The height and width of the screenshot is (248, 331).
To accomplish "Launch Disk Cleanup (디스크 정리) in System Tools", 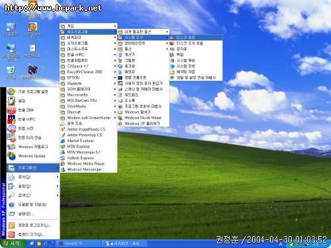I will [196, 38].
